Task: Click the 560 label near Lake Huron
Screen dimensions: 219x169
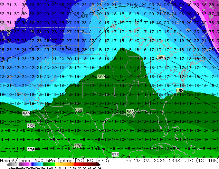Action: 161,58
